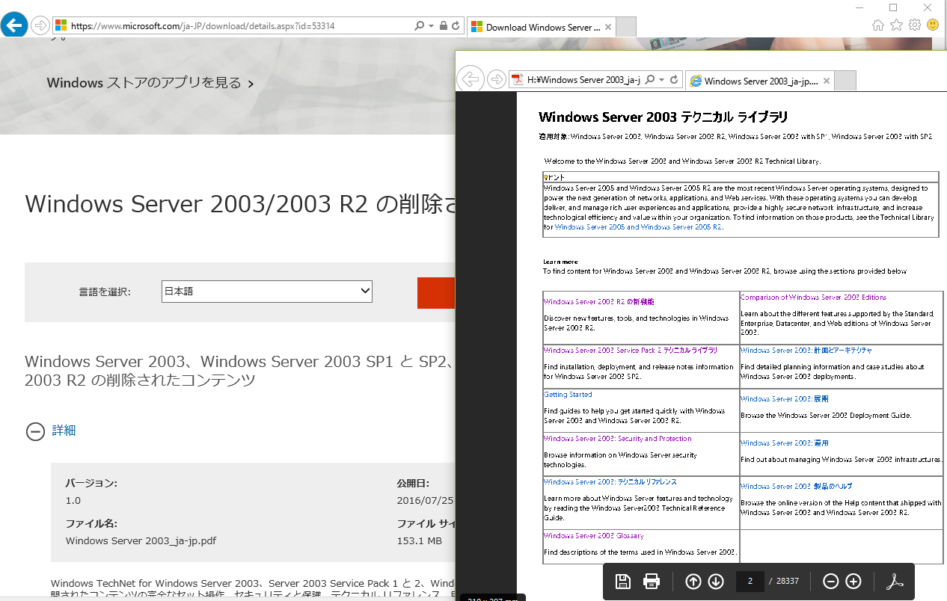Select the Download Windows Server tab

[535, 27]
